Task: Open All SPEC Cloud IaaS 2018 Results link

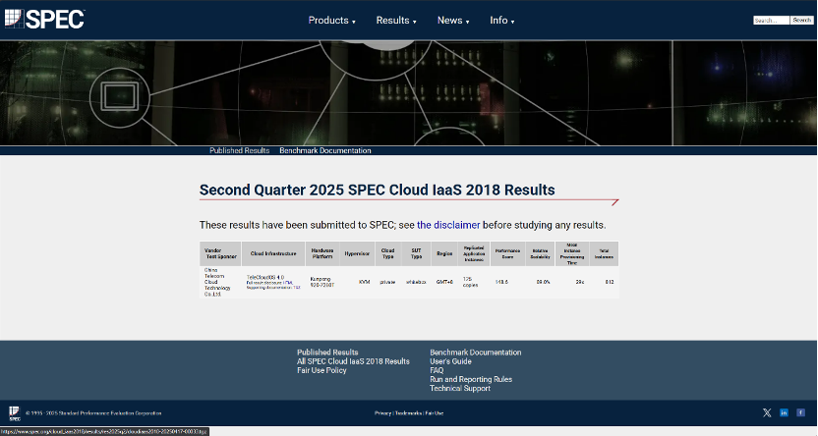Action: pos(353,361)
